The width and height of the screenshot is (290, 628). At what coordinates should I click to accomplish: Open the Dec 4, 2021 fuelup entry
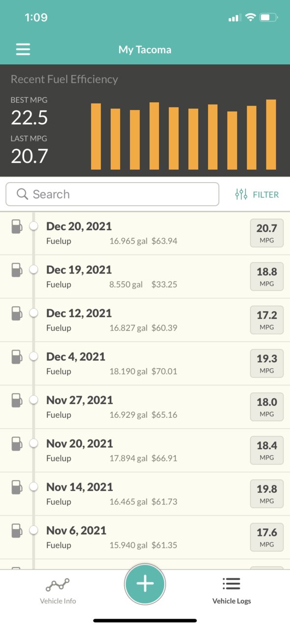pos(145,363)
